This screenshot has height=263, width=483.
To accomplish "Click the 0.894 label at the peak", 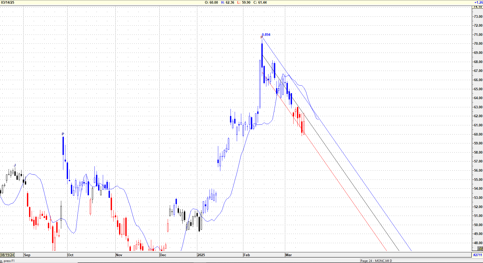I will tap(266, 35).
